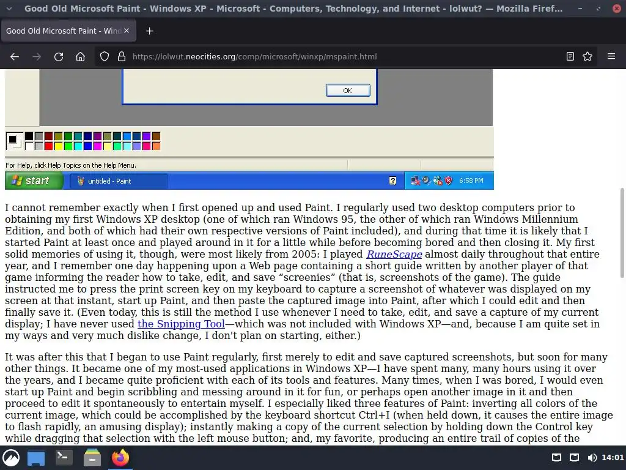Reload the current page
The width and height of the screenshot is (626, 470).
[x=59, y=57]
